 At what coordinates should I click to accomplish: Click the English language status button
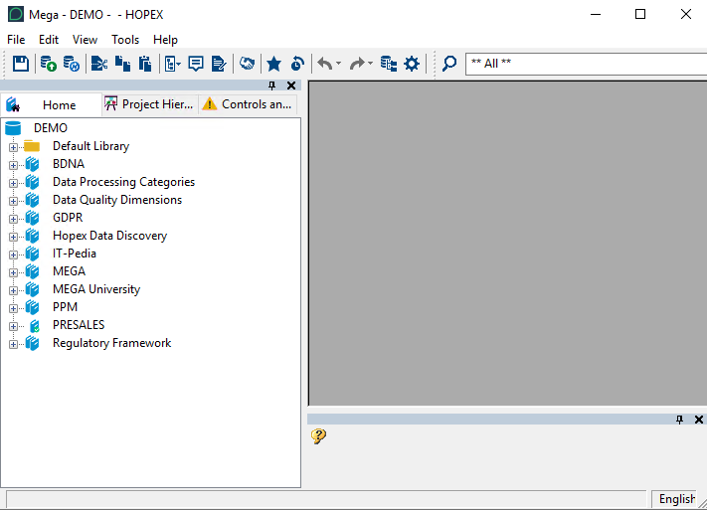676,499
